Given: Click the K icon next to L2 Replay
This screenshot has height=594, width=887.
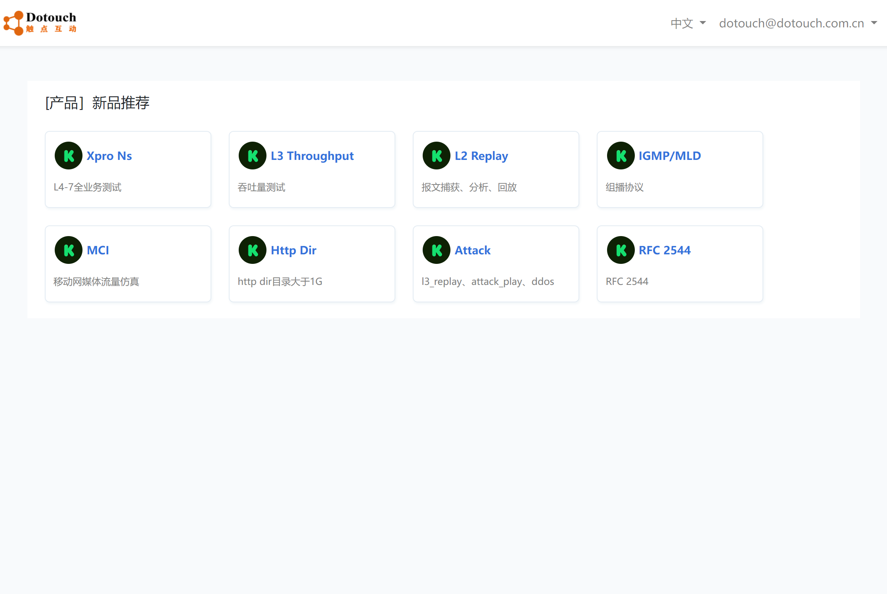Looking at the screenshot, I should 437,156.
